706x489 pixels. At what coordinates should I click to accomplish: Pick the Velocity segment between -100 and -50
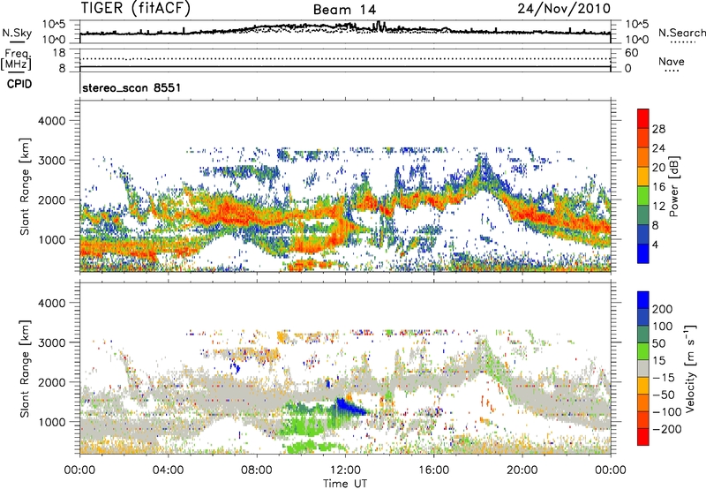coord(643,402)
